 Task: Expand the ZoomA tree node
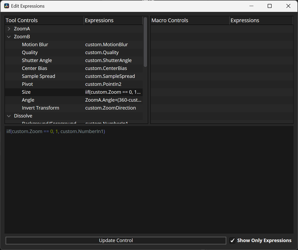point(9,29)
